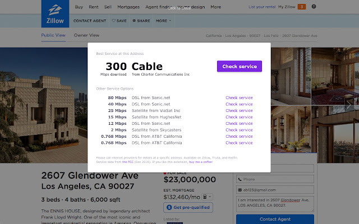Open the Rent menu
The height and width of the screenshot is (224, 359).
click(94, 7)
